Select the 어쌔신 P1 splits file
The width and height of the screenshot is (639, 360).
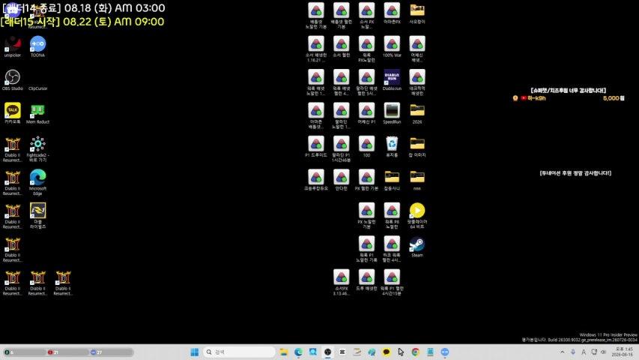pyautogui.click(x=366, y=113)
